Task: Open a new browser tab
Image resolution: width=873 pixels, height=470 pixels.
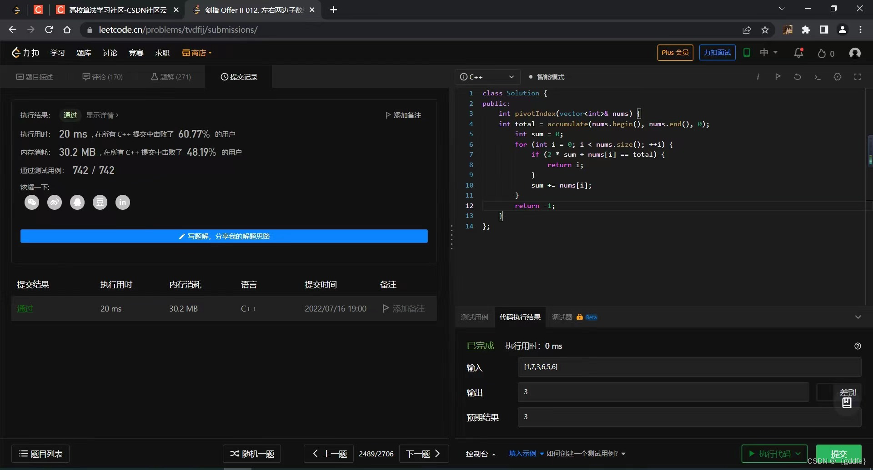Action: [333, 10]
